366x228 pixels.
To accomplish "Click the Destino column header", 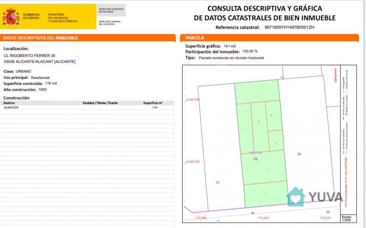I will point(9,103).
